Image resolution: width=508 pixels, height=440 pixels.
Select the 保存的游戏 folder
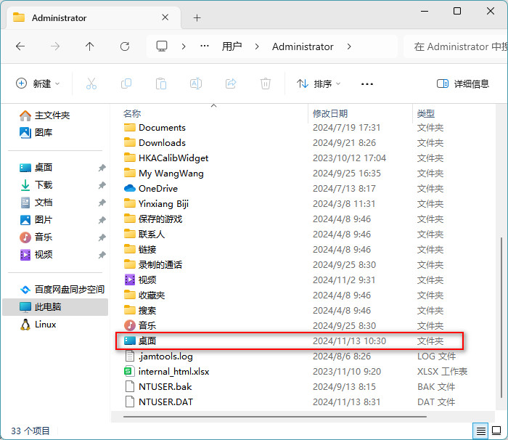pos(160,219)
